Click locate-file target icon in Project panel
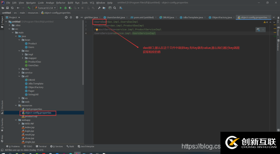 pos(66,17)
